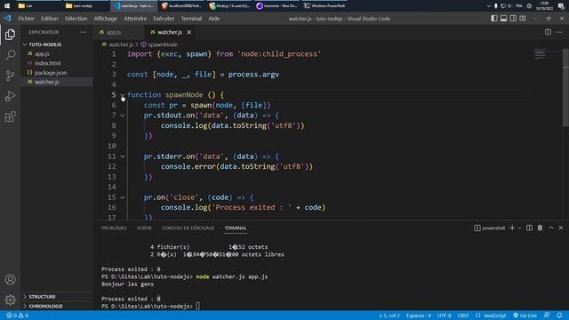Open the new terminal profile dropdown arrow

tap(519, 228)
